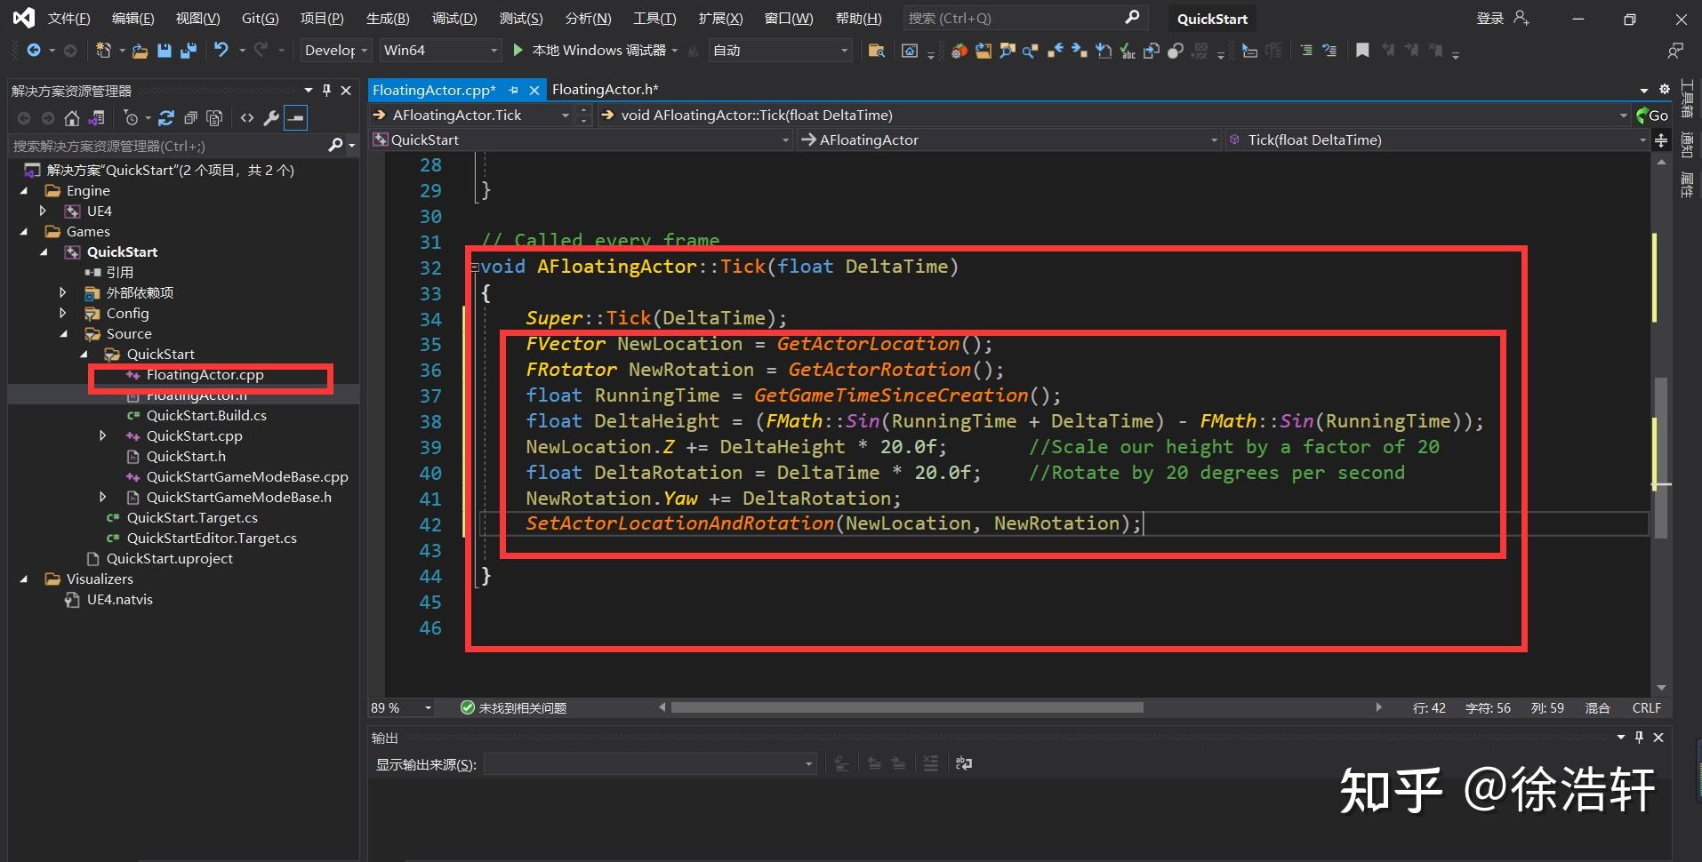1702x862 pixels.
Task: Open the 89 % zoom level dropdown
Action: pyautogui.click(x=401, y=707)
